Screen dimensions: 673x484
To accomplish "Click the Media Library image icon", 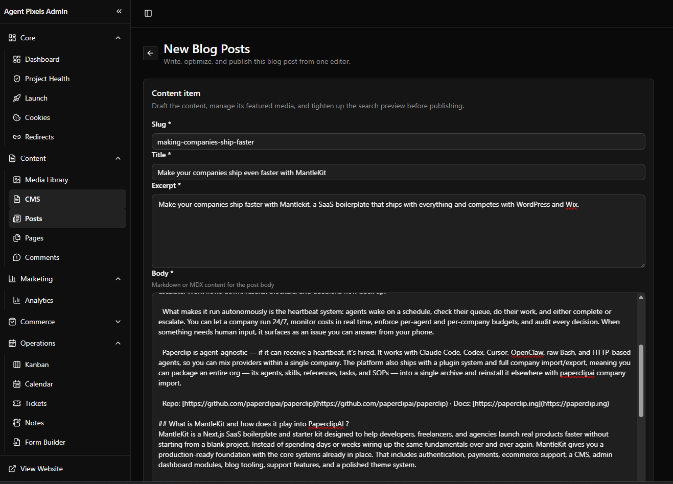I will (x=17, y=180).
